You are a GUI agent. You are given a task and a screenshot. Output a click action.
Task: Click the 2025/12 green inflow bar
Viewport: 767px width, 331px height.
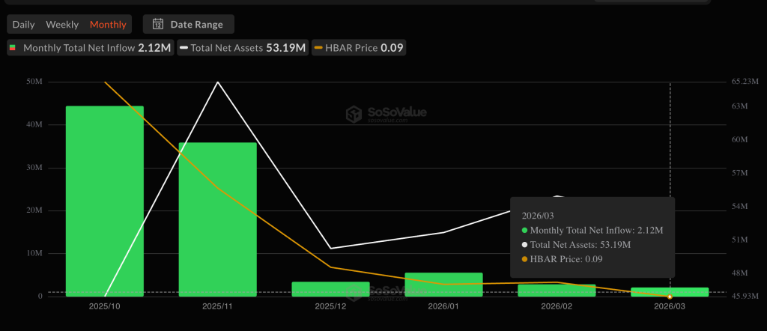point(330,289)
